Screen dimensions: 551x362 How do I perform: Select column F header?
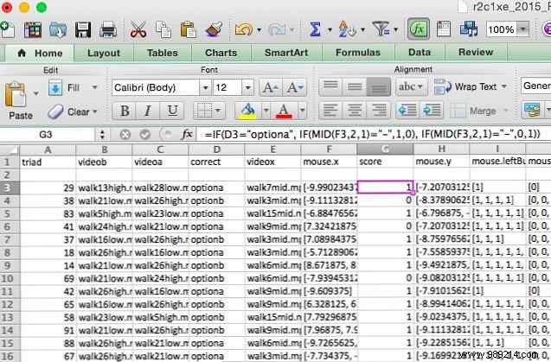[x=329, y=149]
